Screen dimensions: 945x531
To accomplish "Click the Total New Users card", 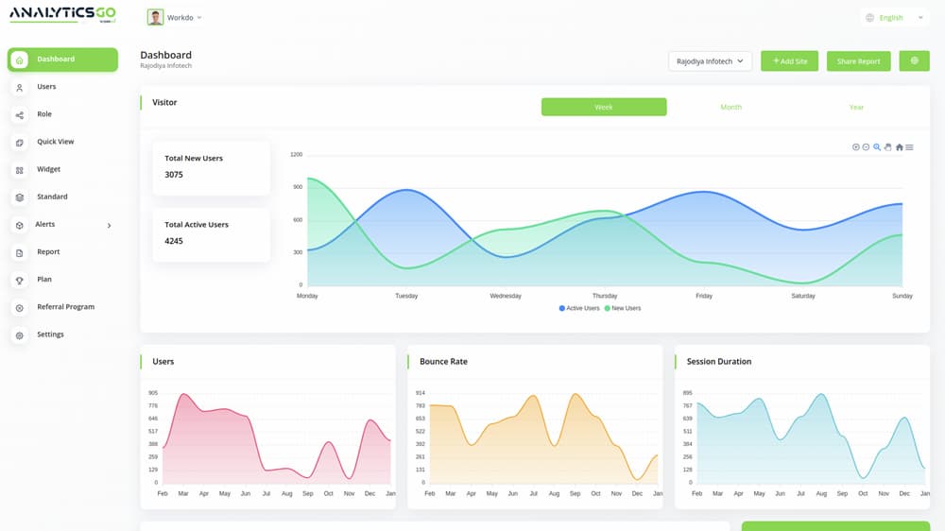I will (x=212, y=167).
